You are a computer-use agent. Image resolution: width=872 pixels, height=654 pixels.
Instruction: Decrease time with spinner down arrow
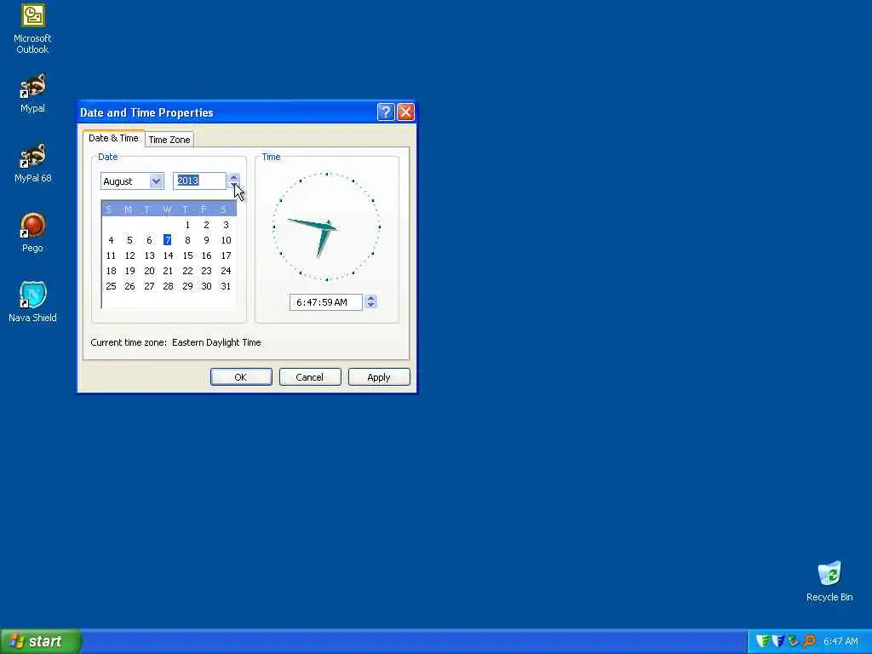(371, 306)
